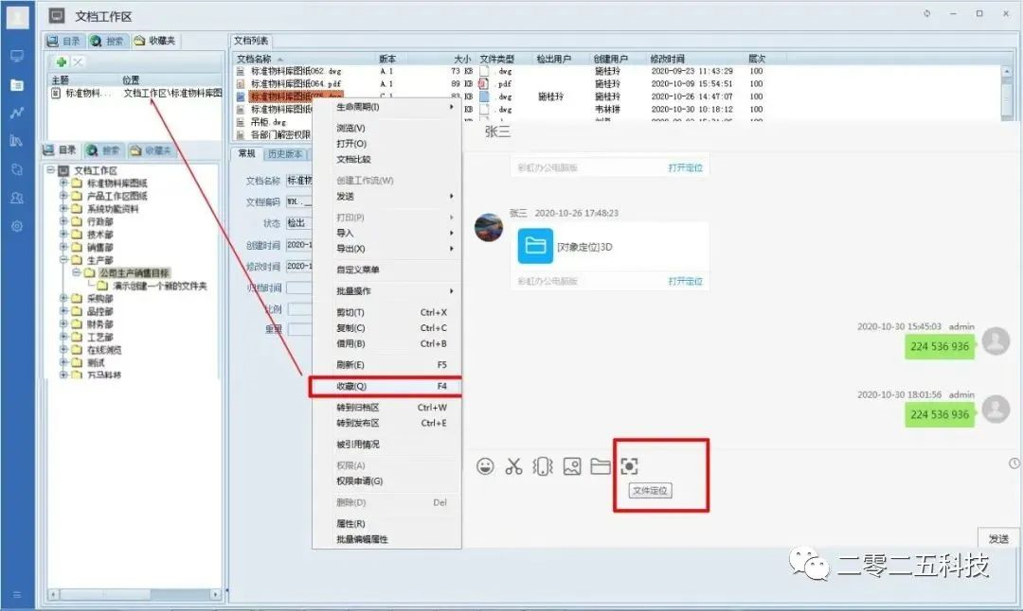This screenshot has height=611, width=1023.
Task: Select the scissors screenshot icon in chat
Action: 514,465
